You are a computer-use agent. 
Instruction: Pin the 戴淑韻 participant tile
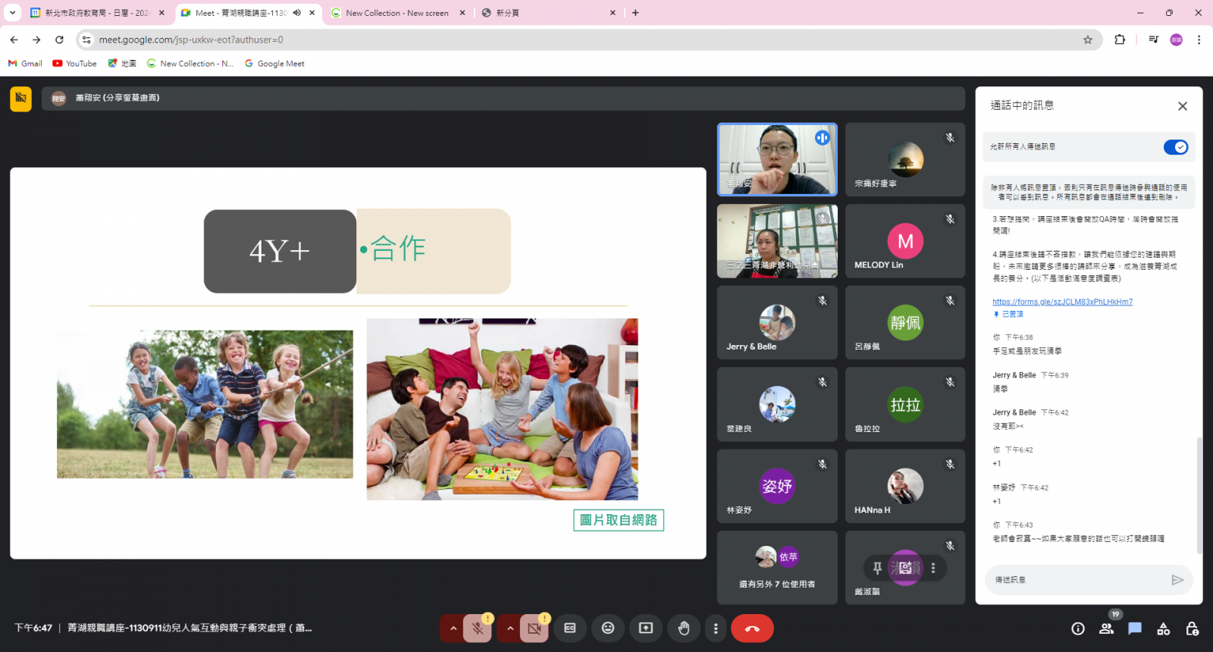click(x=877, y=568)
